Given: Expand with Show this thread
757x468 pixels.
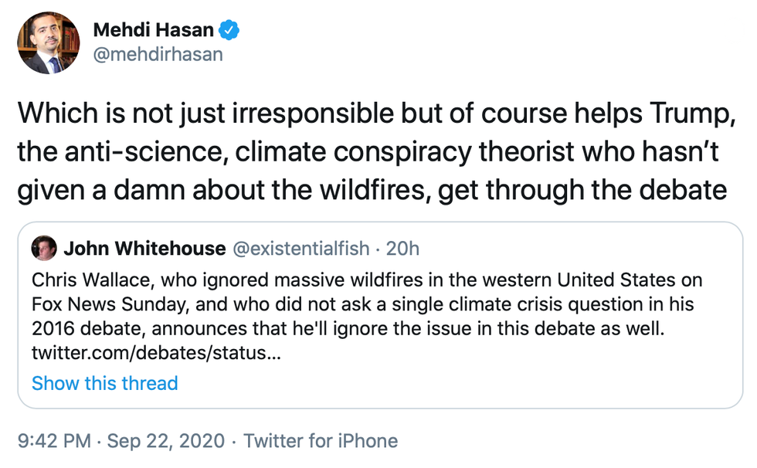Looking at the screenshot, I should (105, 383).
